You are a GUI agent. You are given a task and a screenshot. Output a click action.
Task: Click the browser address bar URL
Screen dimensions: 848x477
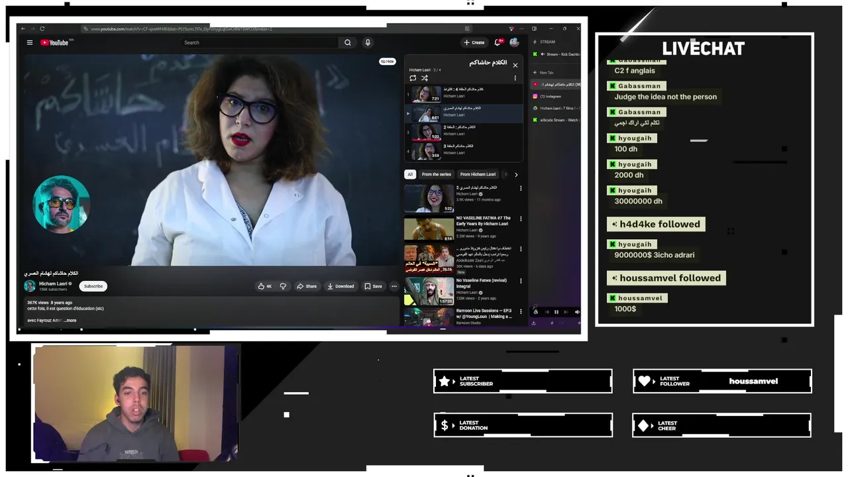coord(182,28)
